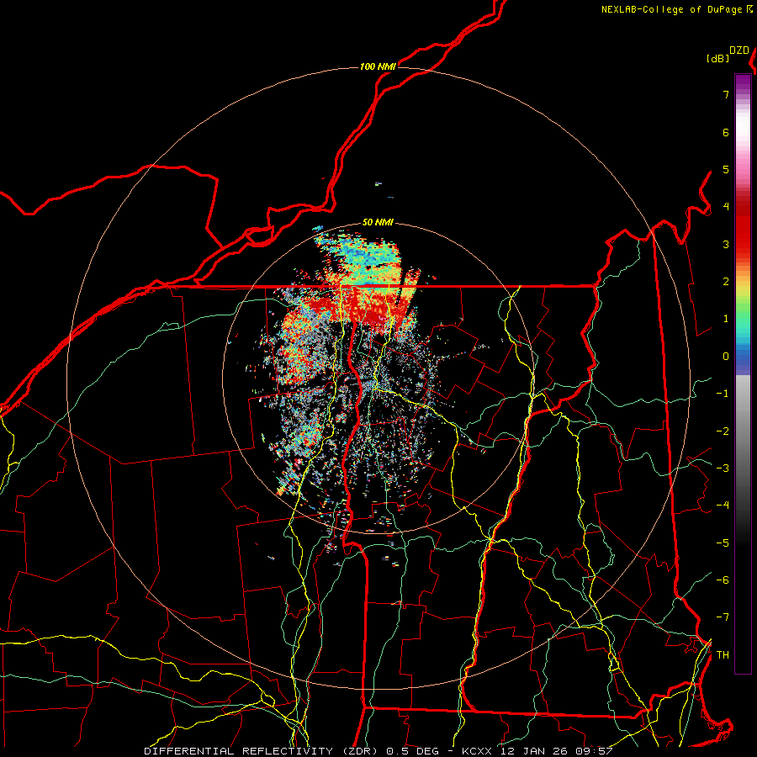
Task: Click the DIFFERENTIAL REFLECTIVITY (ZDR) caption text
Action: pyautogui.click(x=263, y=751)
